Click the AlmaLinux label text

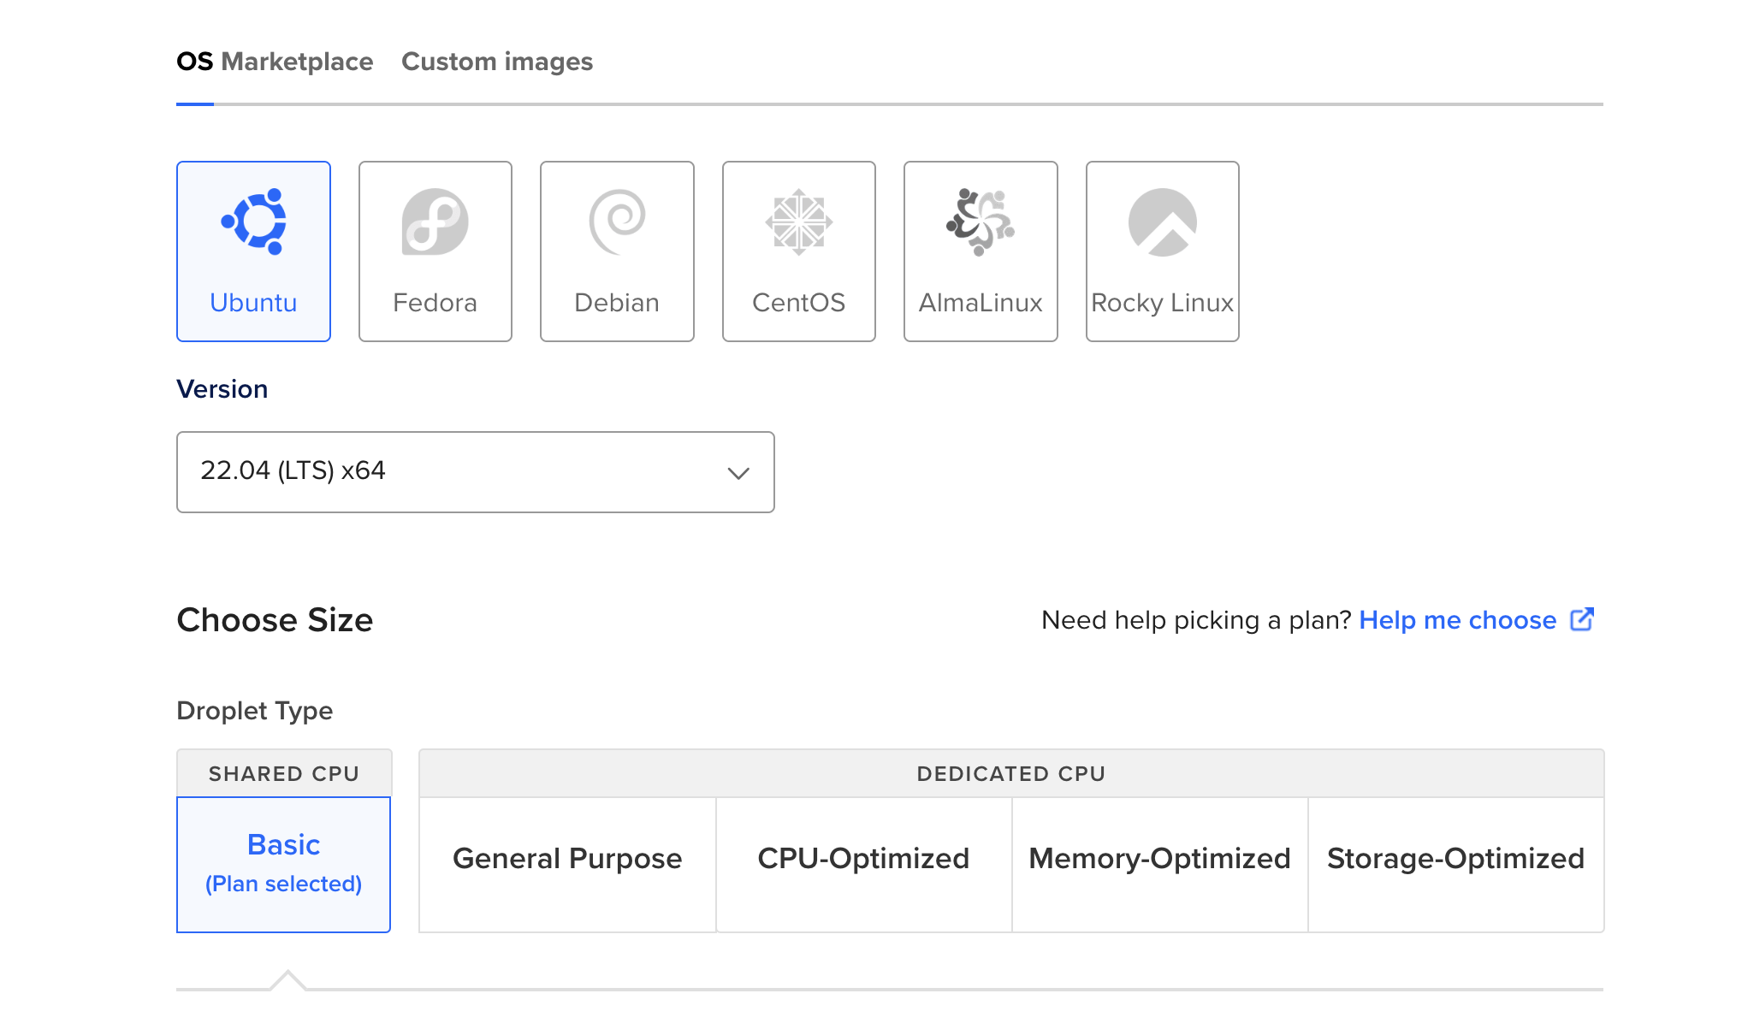(981, 303)
